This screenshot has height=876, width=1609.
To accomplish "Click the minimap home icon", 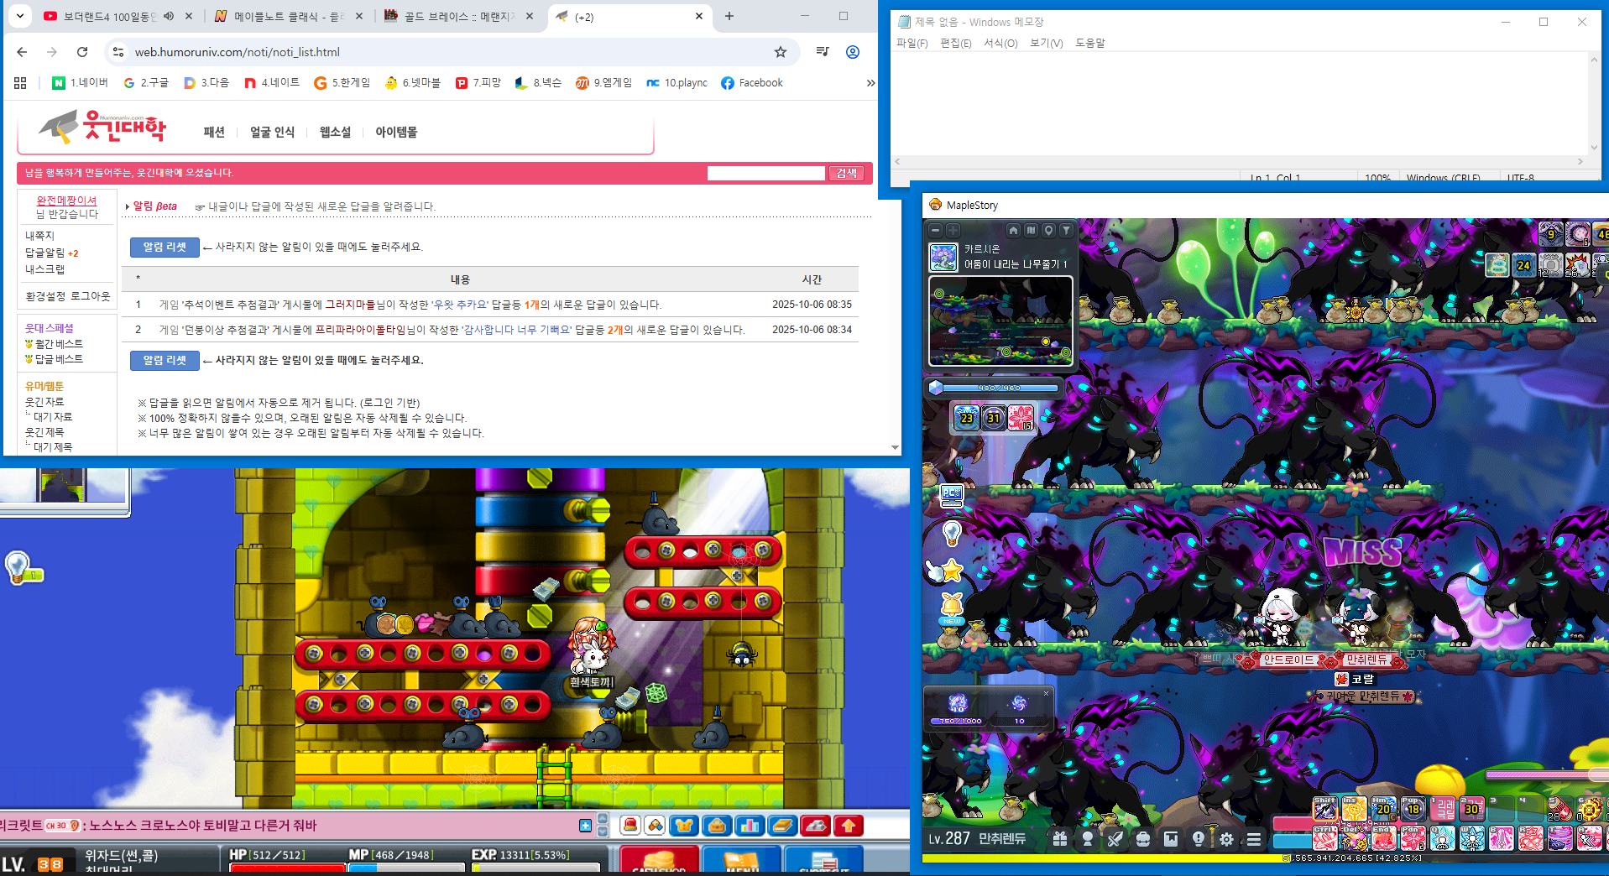I will 1013,230.
